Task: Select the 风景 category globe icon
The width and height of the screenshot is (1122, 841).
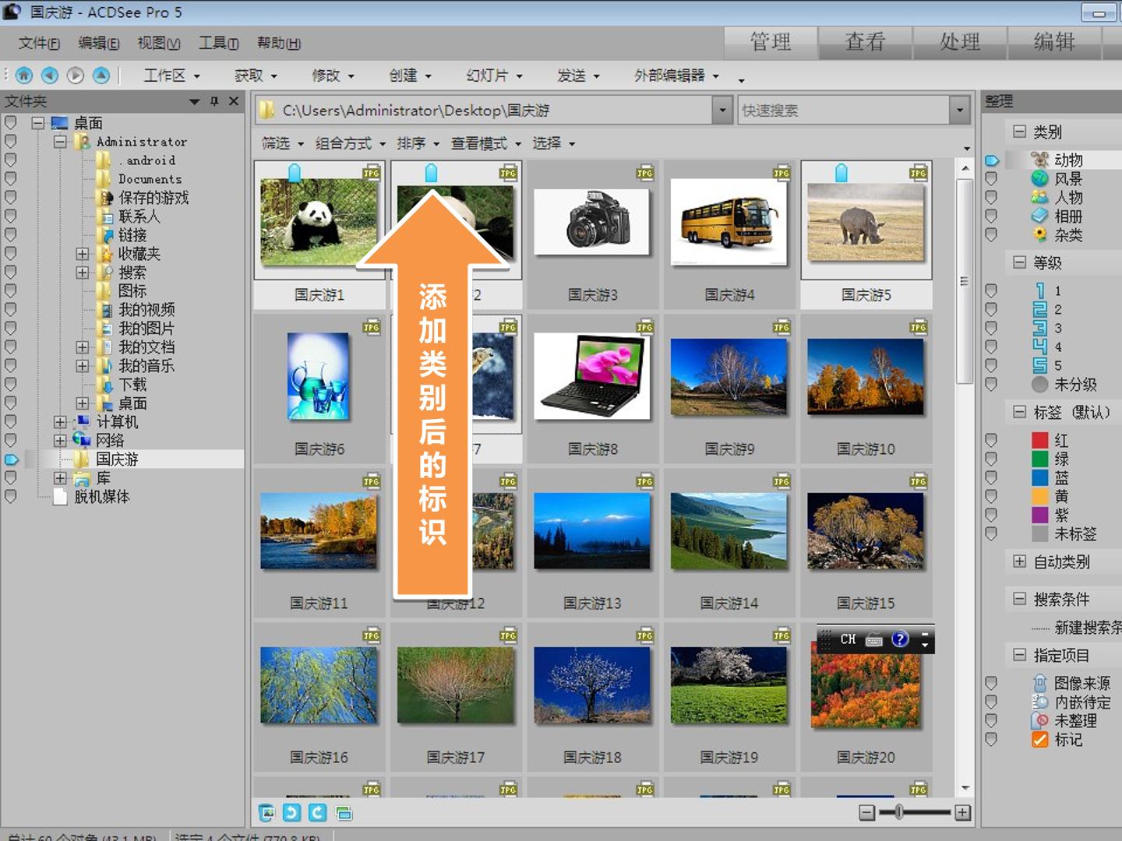Action: tap(1039, 178)
